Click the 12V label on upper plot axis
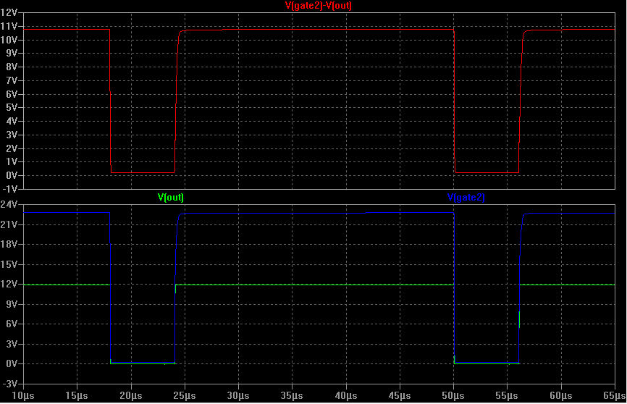 click(9, 13)
